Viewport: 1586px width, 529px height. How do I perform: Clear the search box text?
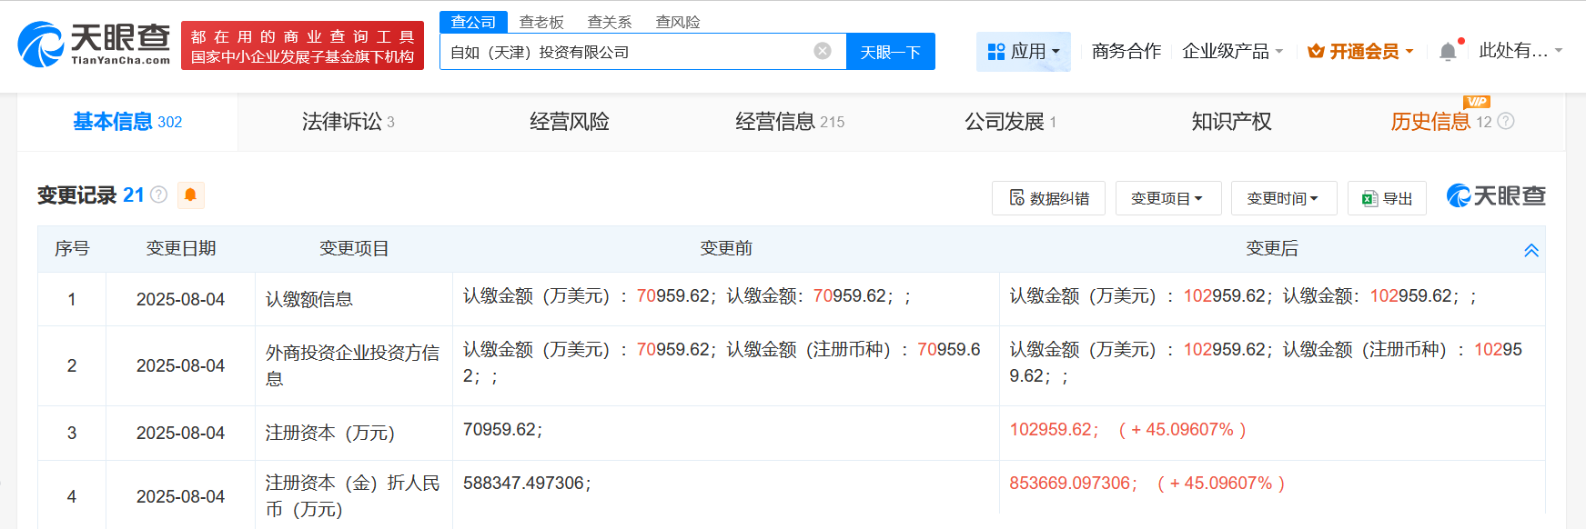point(823,51)
